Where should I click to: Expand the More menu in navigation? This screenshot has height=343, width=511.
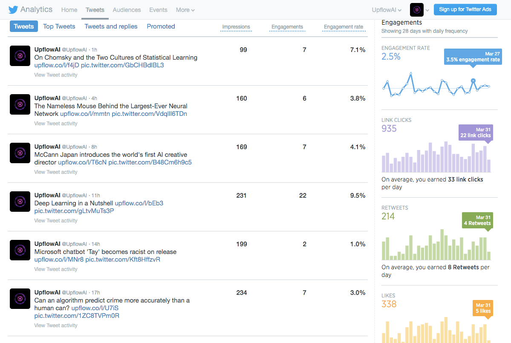coord(185,10)
